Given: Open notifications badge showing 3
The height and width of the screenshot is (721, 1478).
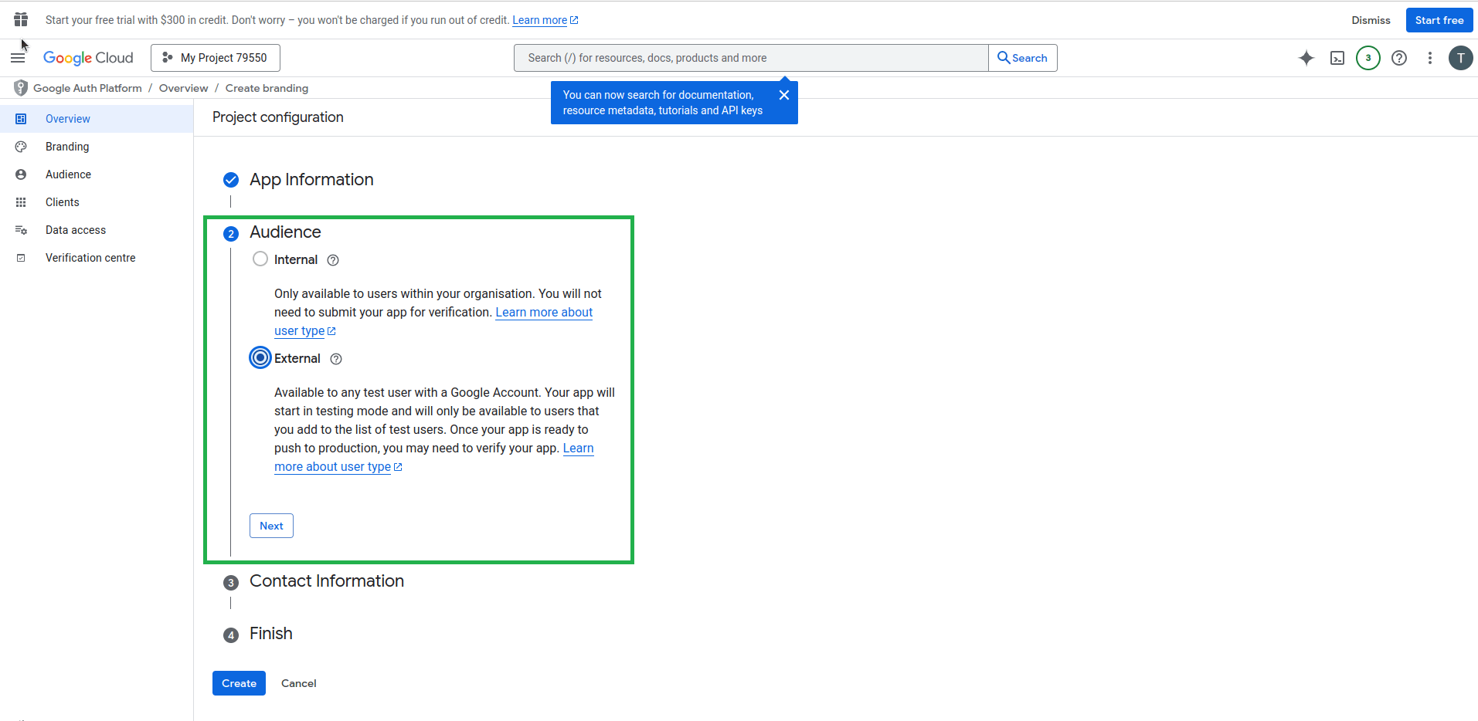Looking at the screenshot, I should coord(1368,58).
